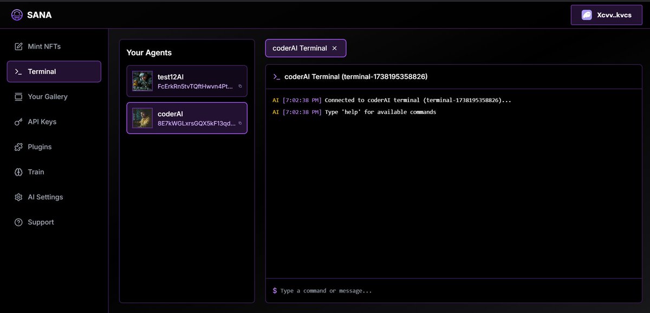Viewport: 650px width, 313px height.
Task: Click the API Keys key icon
Action: coord(18,122)
